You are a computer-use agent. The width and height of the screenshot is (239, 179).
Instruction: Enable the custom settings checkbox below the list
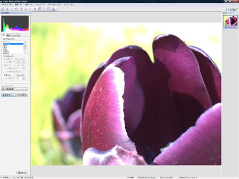pos(4,56)
